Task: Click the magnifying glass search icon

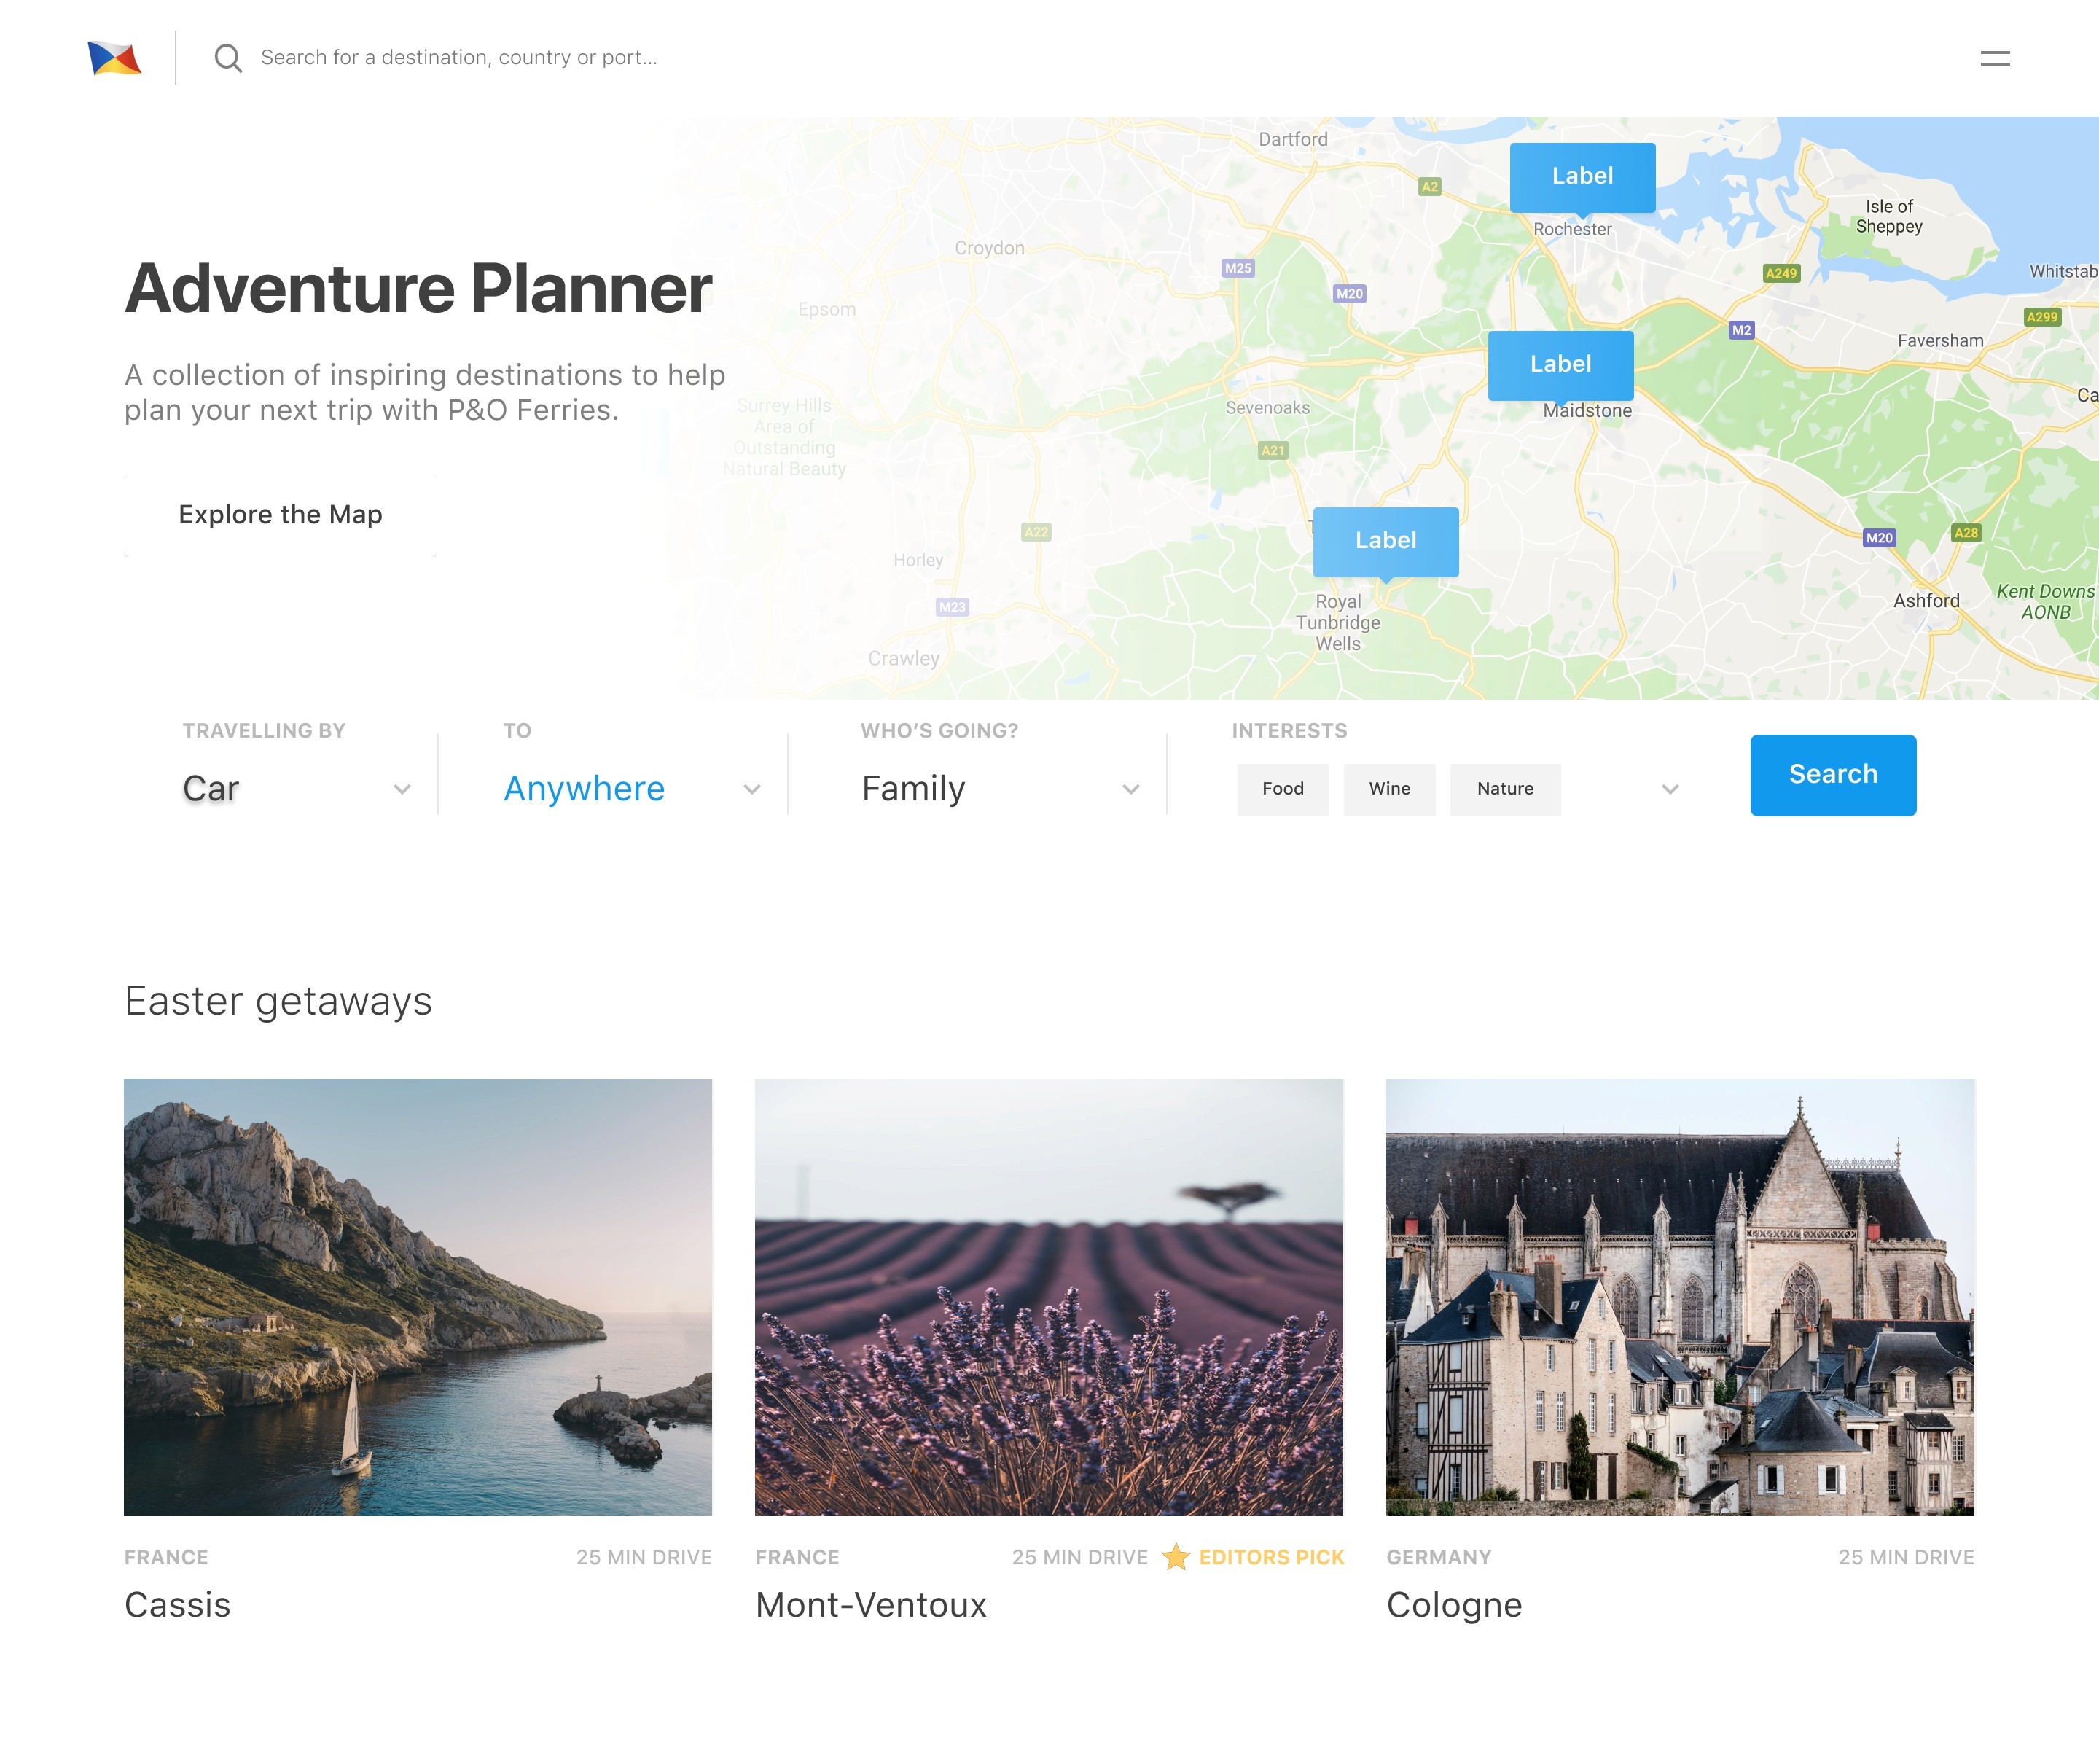Action: (x=228, y=58)
